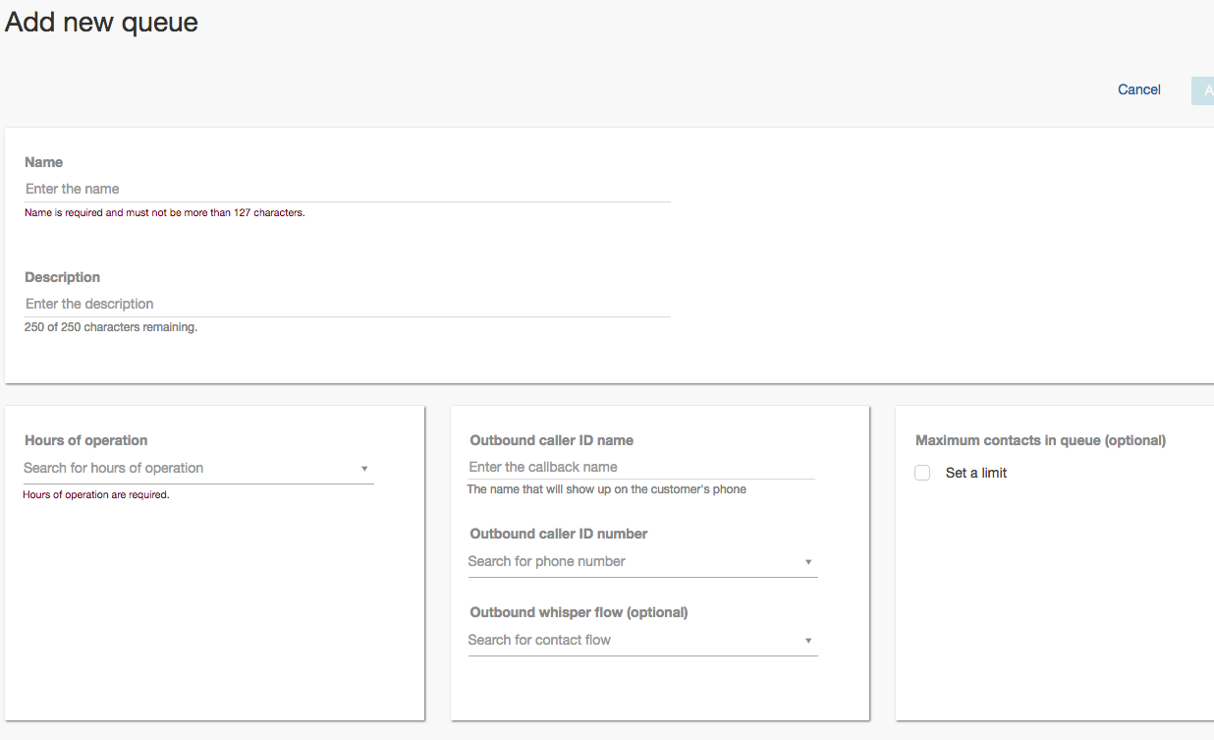This screenshot has height=740, width=1214.
Task: Click the 'Outbound caller ID number' label
Action: 559,534
